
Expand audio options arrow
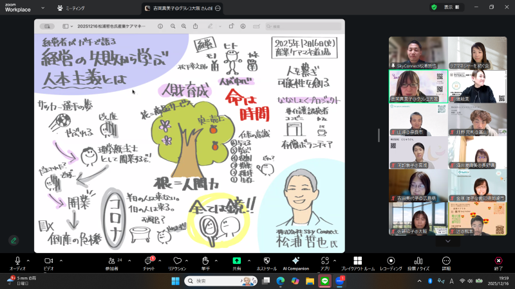(28, 260)
